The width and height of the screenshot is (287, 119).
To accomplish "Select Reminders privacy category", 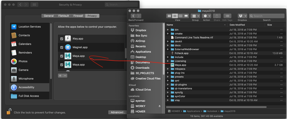I will click(x=30, y=52).
